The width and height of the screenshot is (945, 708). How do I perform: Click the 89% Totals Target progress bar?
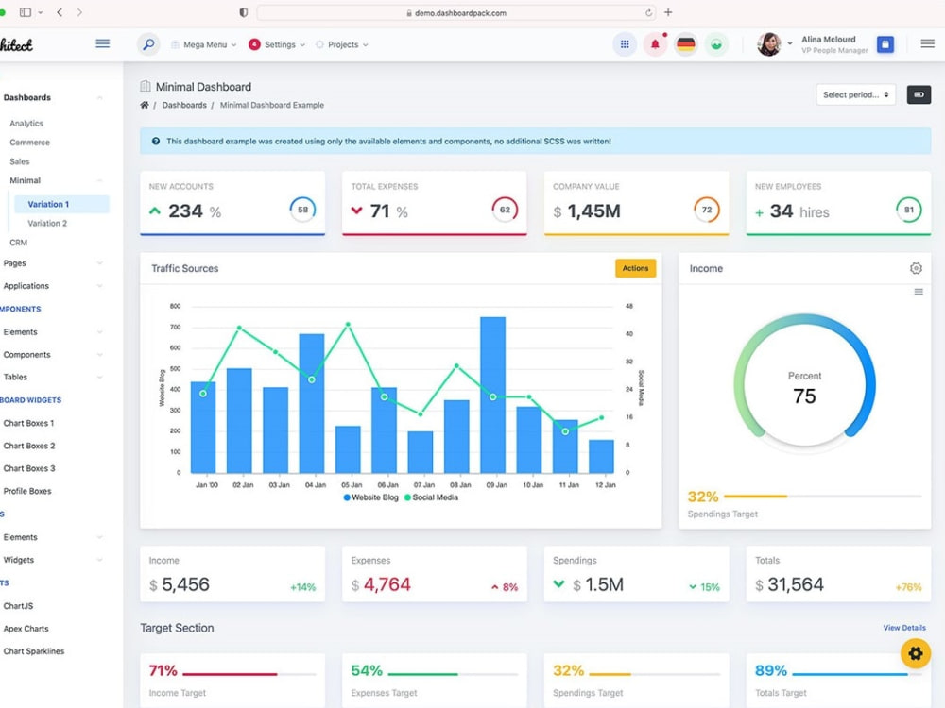(x=857, y=674)
